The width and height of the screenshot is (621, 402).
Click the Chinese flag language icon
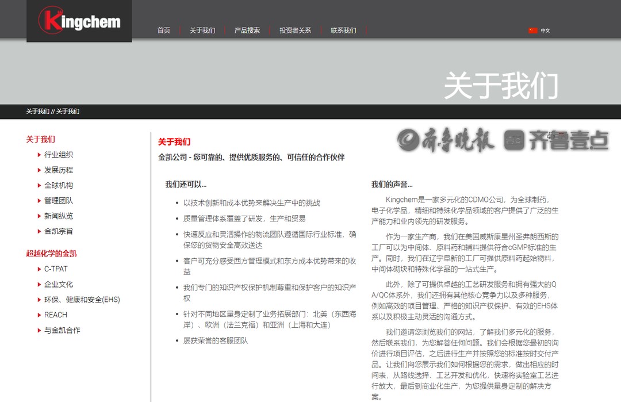coord(532,30)
